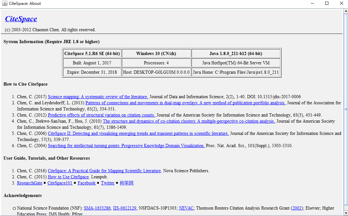Open the NEVAC link

point(186,208)
